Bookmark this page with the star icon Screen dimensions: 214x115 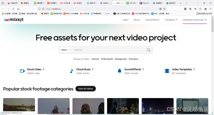[165, 9]
